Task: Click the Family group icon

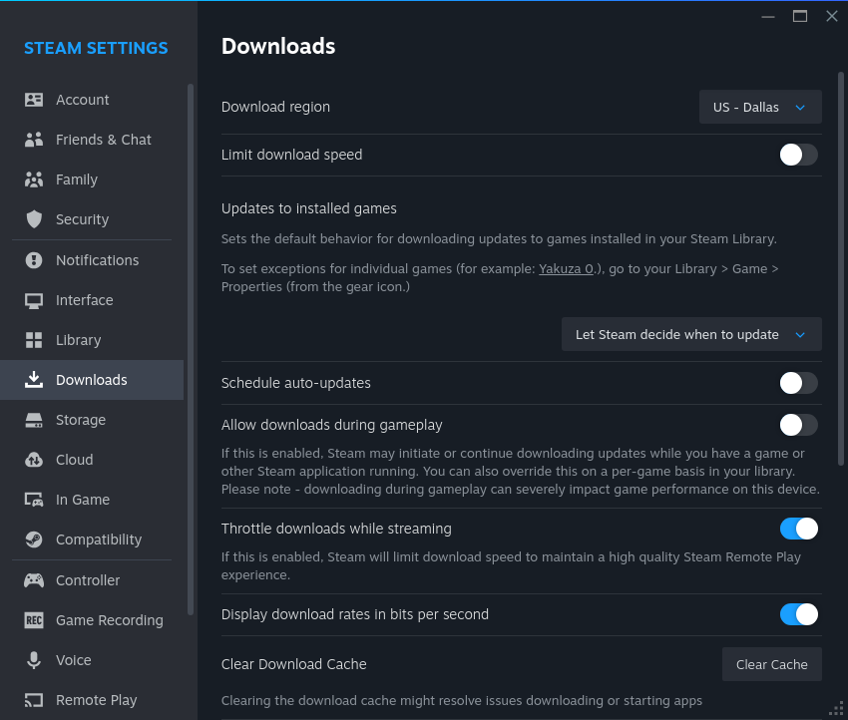Action: pos(34,180)
